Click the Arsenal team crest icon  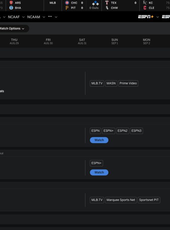click(11, 2)
